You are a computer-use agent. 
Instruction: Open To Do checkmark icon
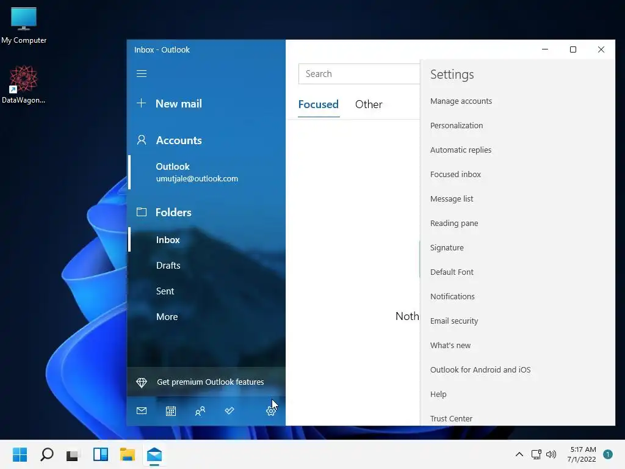(229, 410)
